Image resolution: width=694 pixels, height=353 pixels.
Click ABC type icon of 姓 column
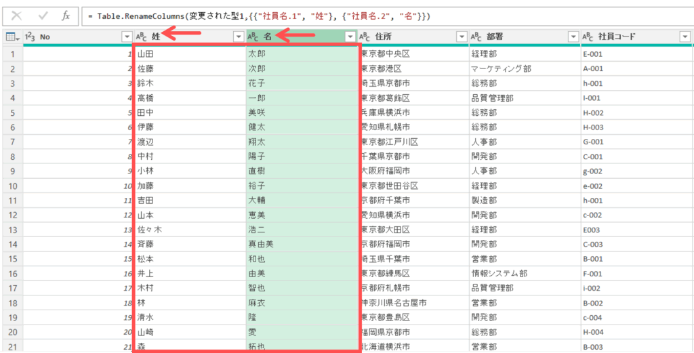tap(142, 37)
